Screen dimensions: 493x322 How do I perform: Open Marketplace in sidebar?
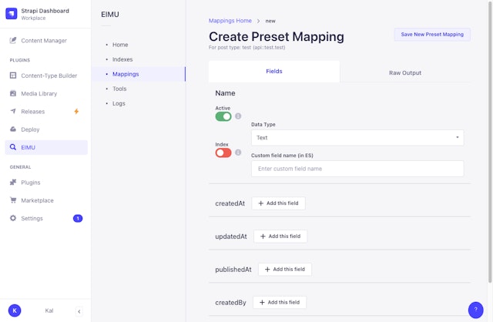tap(37, 200)
